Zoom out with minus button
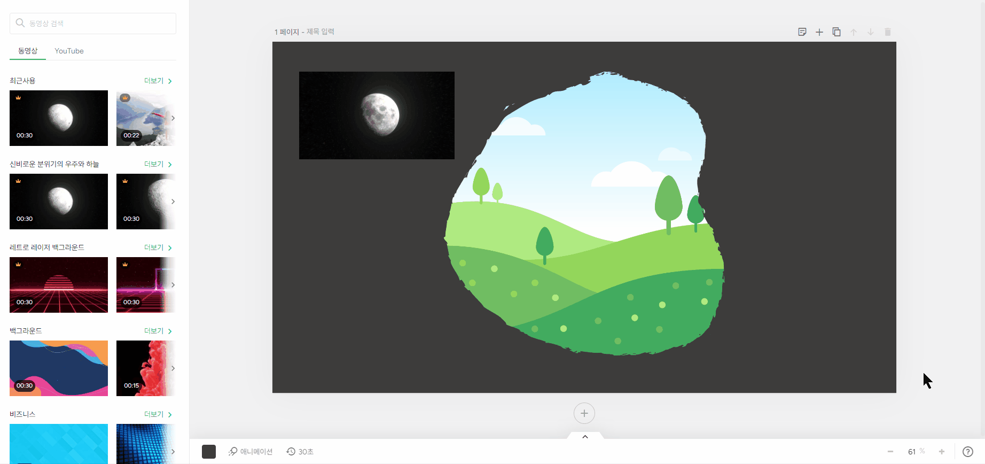This screenshot has height=464, width=985. tap(890, 452)
